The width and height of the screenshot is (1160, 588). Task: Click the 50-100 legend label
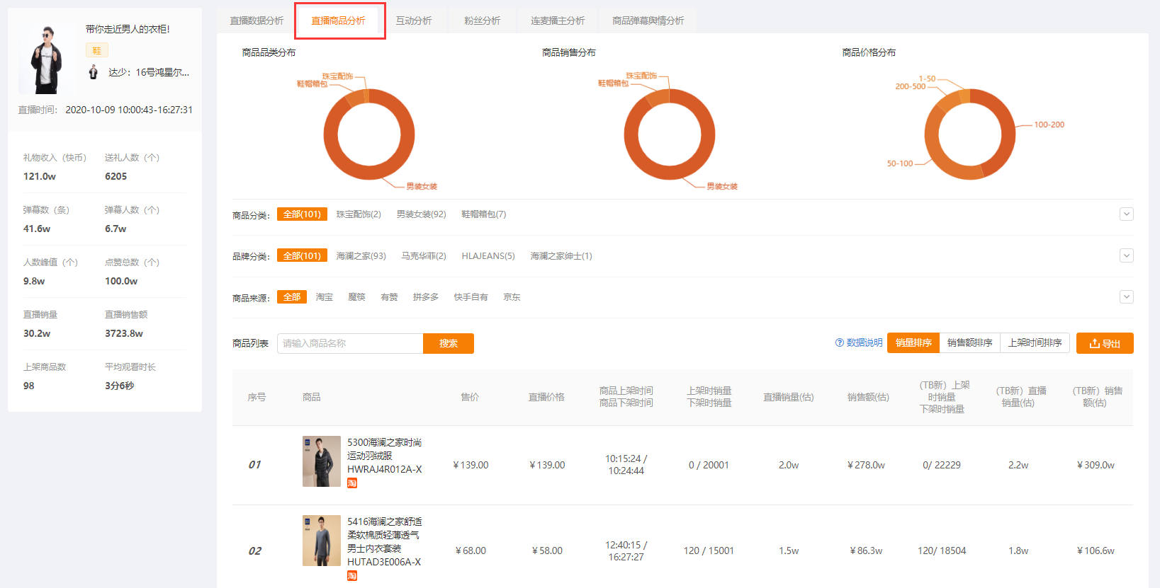[x=900, y=163]
